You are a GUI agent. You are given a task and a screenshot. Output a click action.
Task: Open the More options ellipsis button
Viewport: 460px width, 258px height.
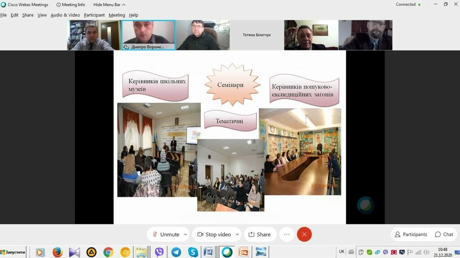coord(287,234)
